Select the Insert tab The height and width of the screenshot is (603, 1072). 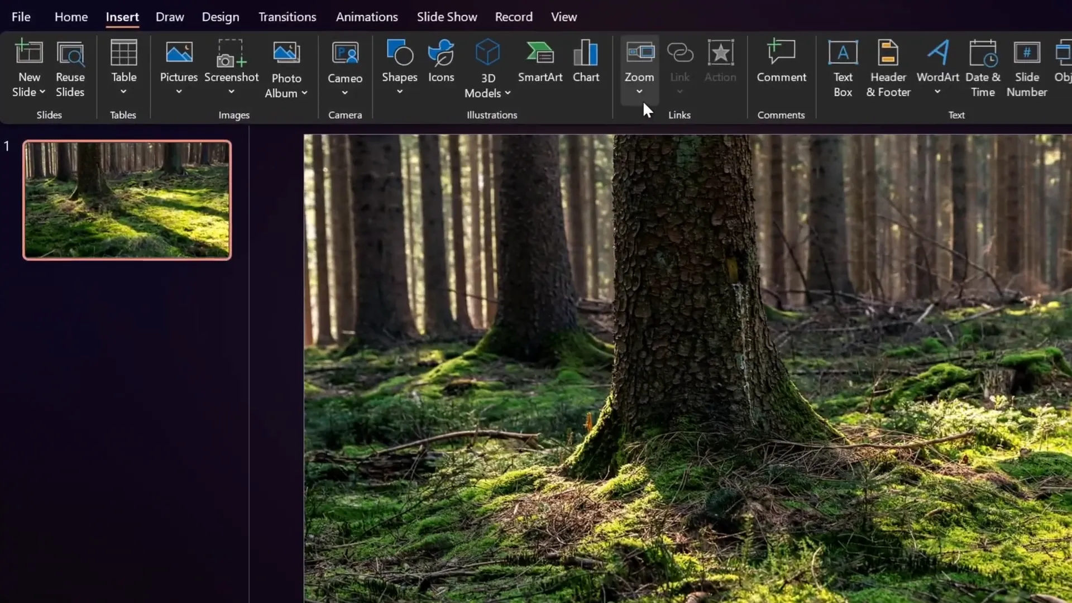[x=122, y=17]
